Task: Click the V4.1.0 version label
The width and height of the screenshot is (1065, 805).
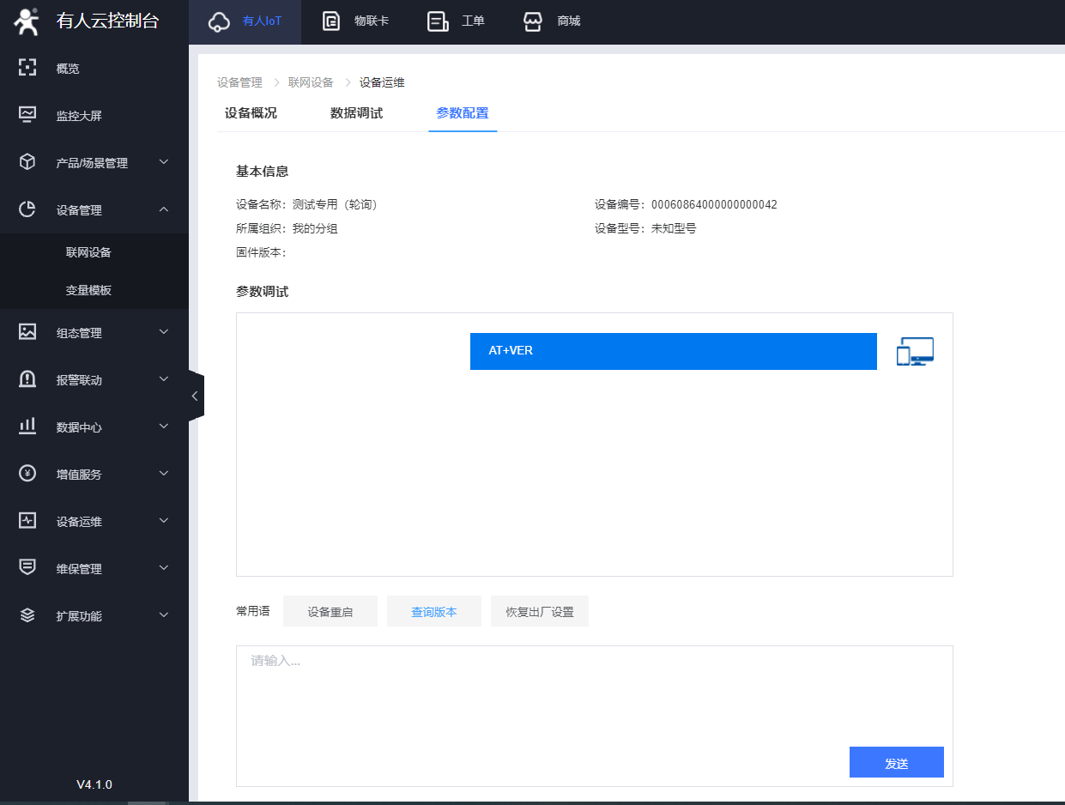Action: click(x=94, y=784)
